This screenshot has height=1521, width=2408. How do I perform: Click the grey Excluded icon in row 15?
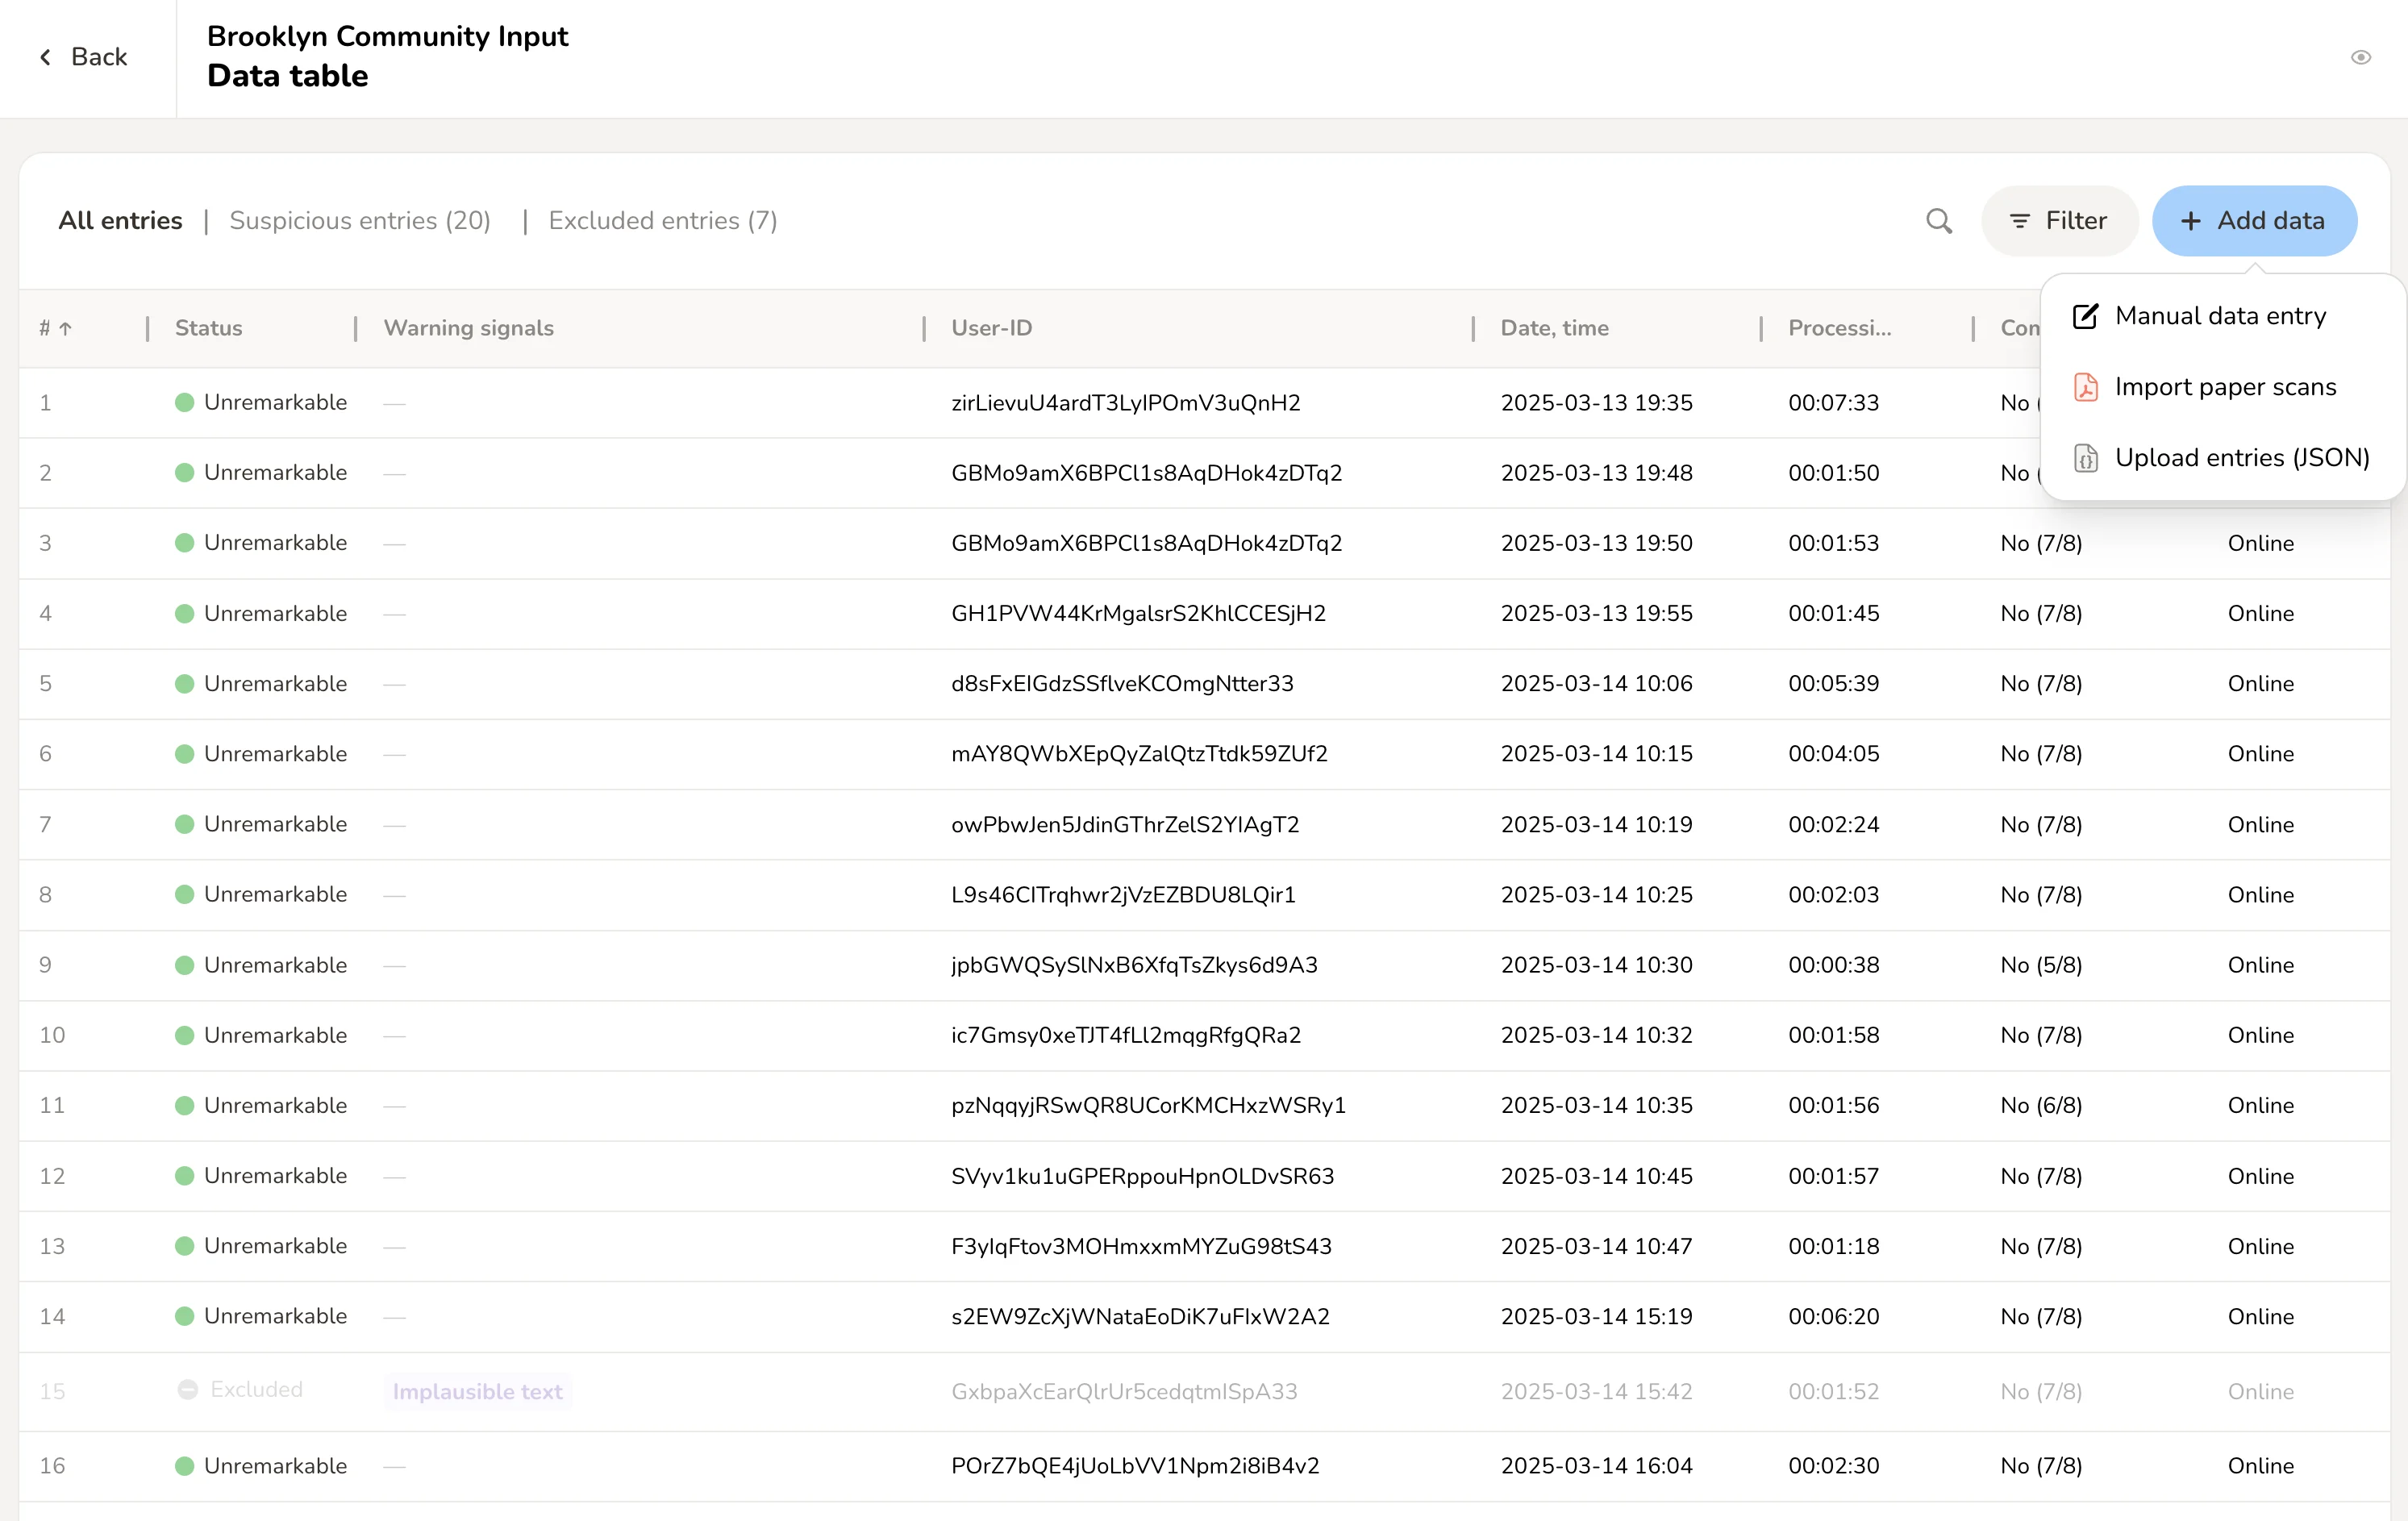[x=187, y=1389]
